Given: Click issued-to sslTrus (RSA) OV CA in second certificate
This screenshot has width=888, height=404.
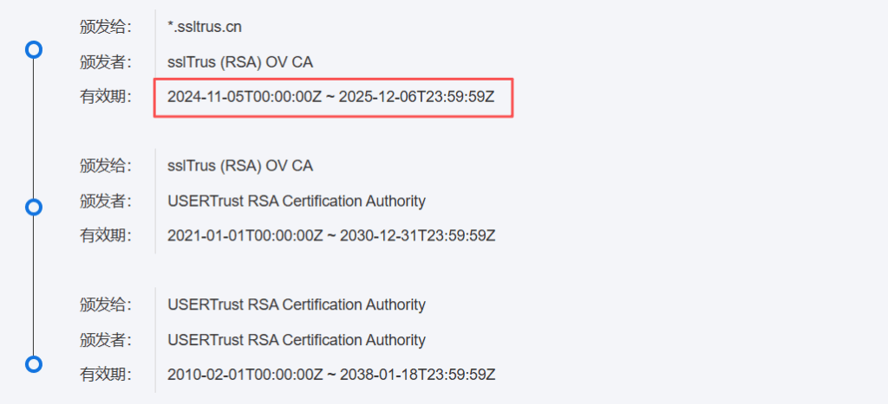Looking at the screenshot, I should point(240,165).
